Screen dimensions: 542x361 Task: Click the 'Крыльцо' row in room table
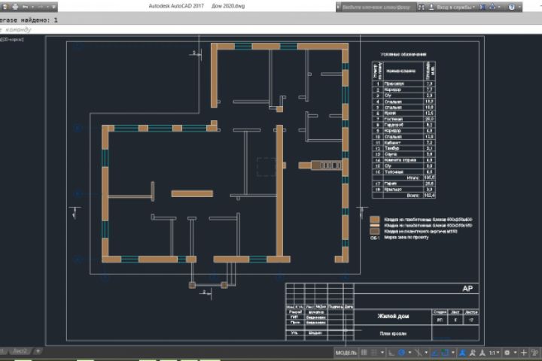(x=403, y=190)
